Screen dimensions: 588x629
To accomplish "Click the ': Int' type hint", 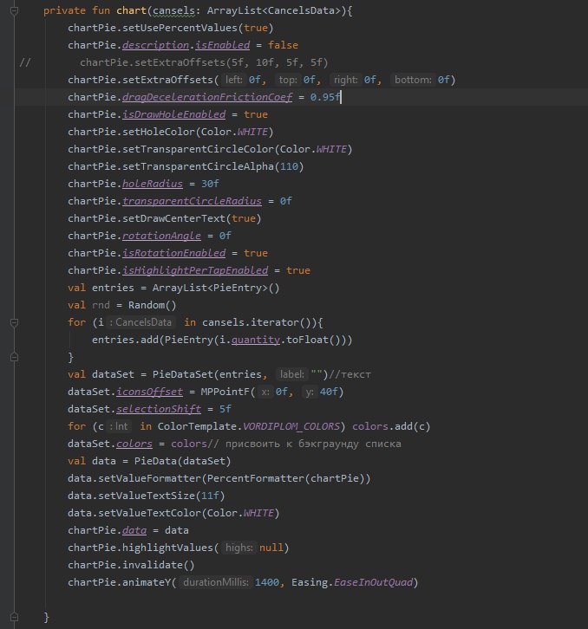I will tap(119, 426).
